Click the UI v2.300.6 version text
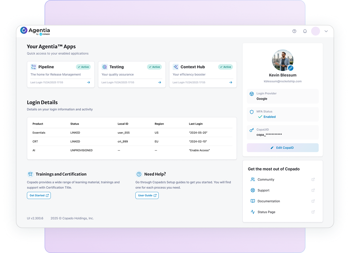The width and height of the screenshot is (350, 253). pyautogui.click(x=35, y=218)
